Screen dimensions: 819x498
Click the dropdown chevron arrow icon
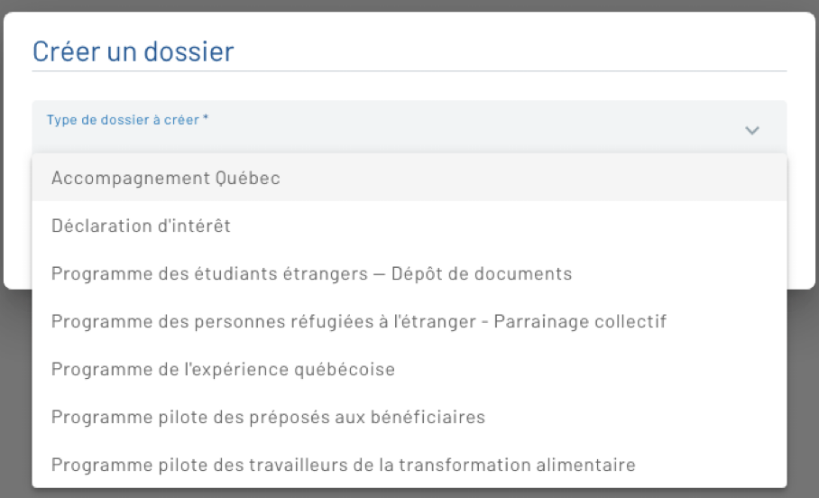[x=752, y=131]
